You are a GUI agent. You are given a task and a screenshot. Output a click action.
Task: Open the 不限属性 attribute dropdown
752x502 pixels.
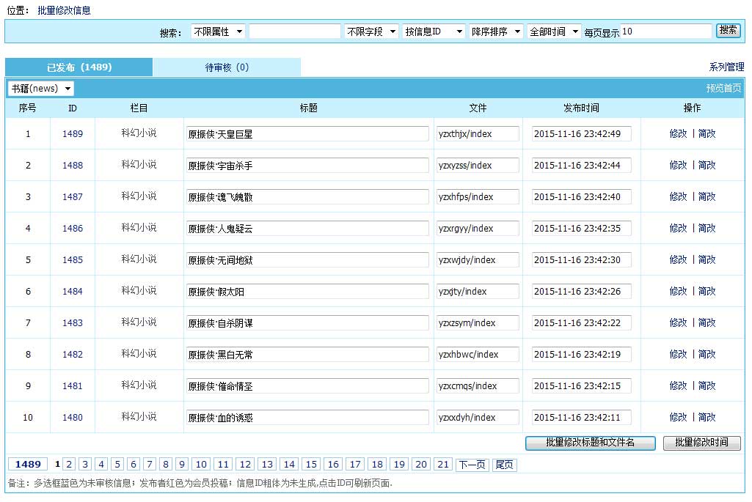[x=218, y=32]
